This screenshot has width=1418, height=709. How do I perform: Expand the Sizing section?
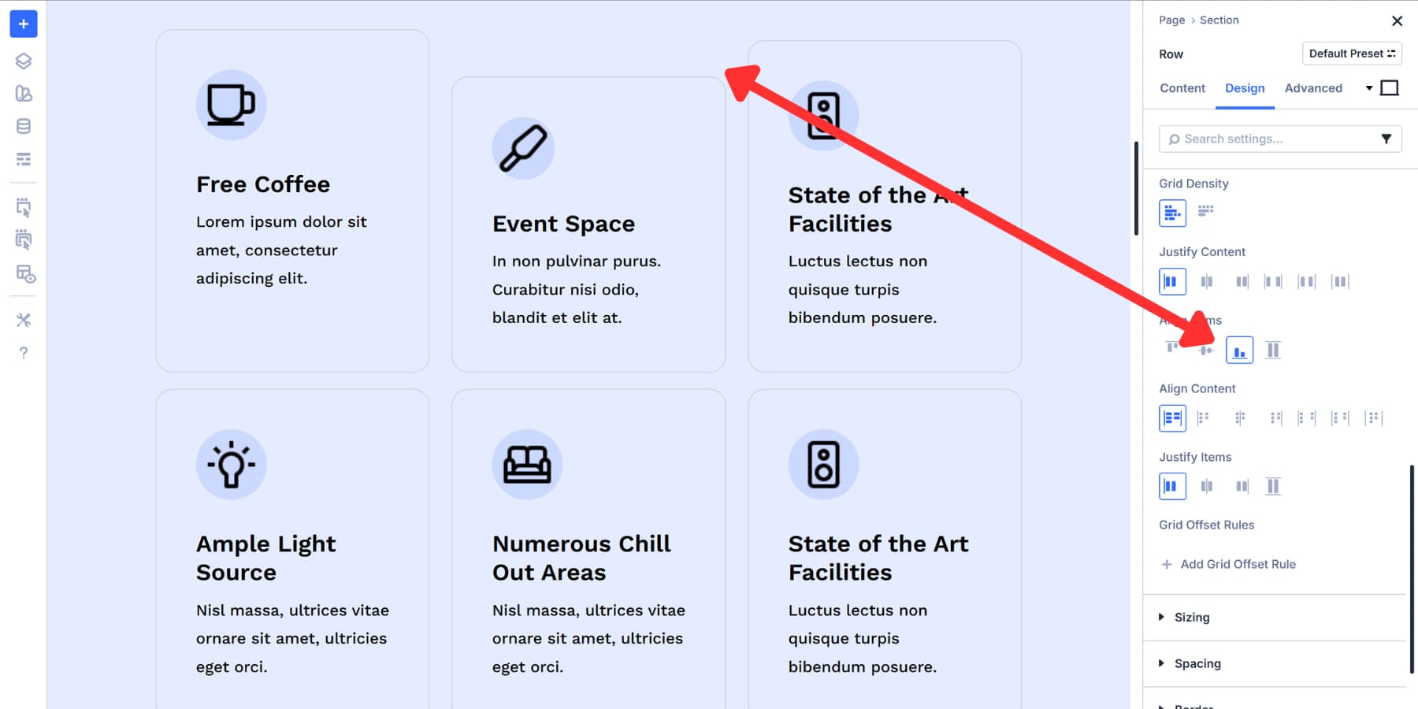[1192, 618]
